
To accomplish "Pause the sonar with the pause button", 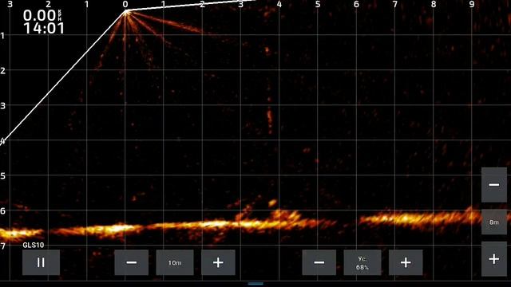I will click(41, 262).
